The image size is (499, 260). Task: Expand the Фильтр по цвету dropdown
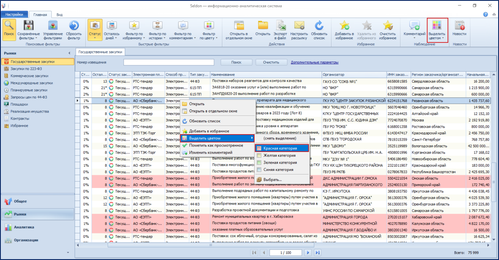click(x=208, y=30)
